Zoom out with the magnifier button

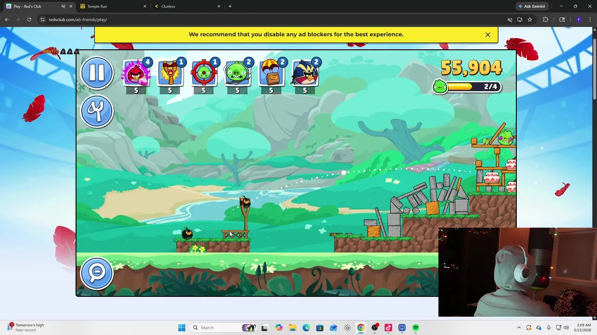click(x=97, y=273)
